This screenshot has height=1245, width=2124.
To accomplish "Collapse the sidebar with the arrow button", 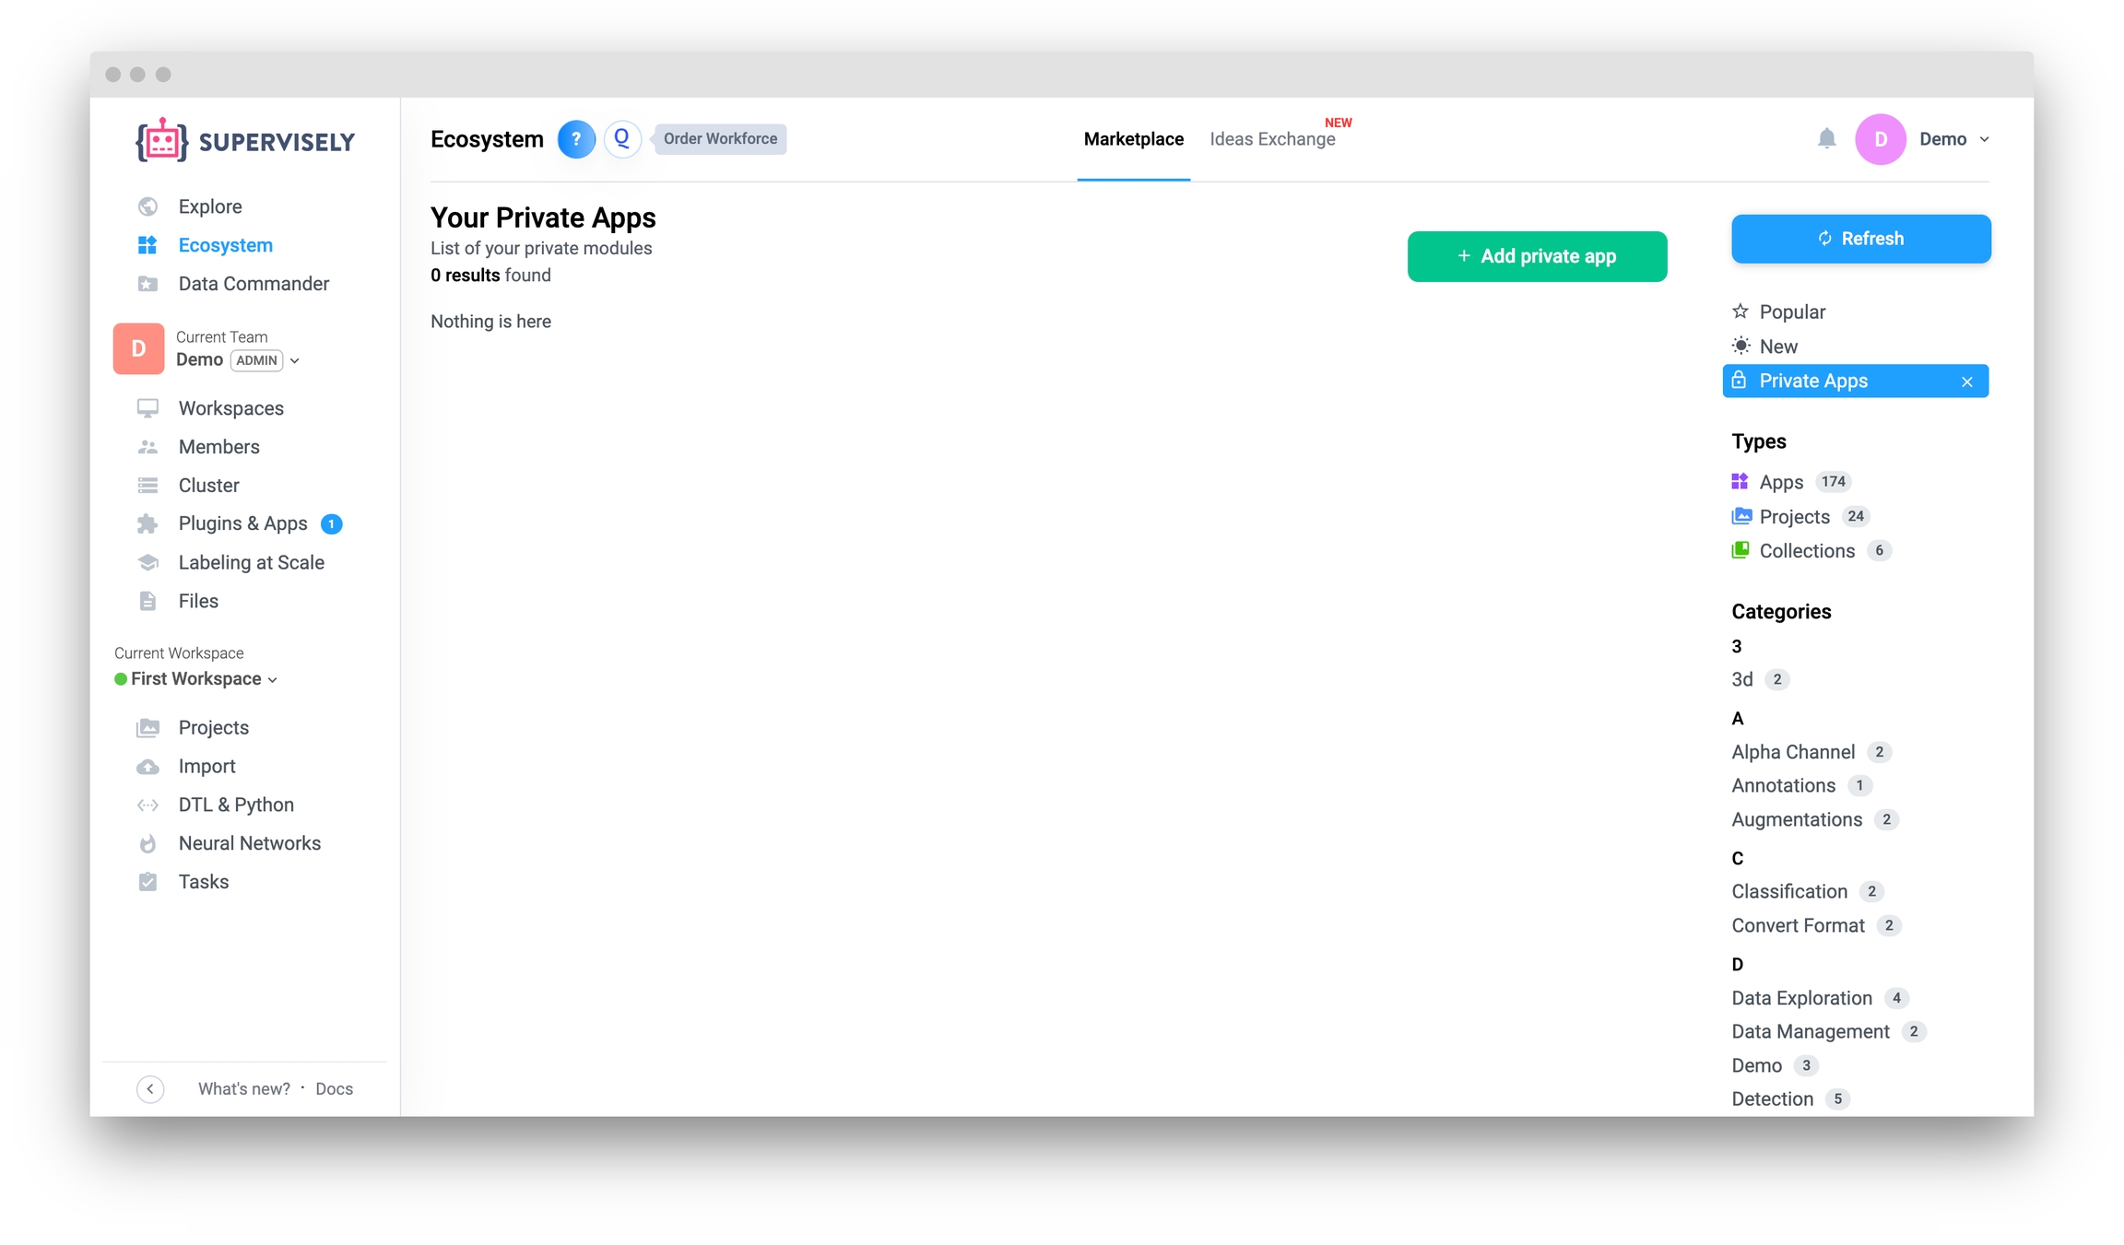I will coord(150,1088).
